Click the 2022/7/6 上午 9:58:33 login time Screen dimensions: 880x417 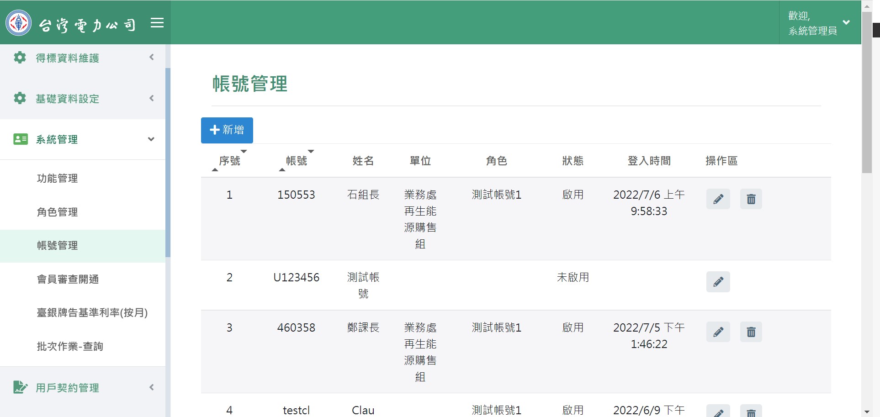click(649, 203)
